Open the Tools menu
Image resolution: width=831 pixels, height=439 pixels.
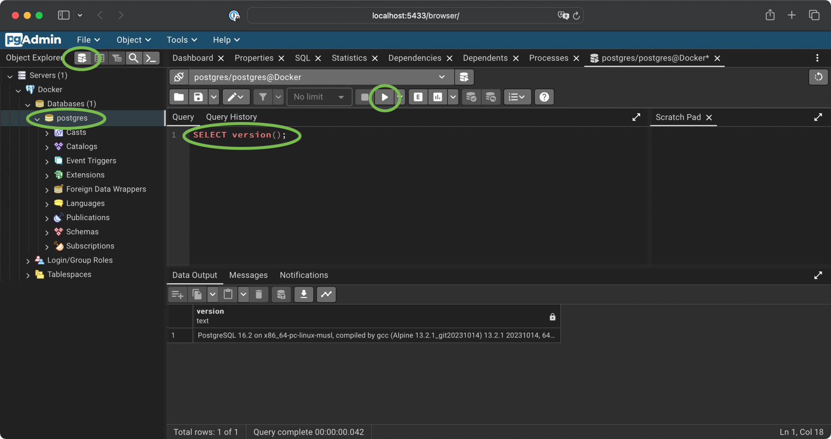point(182,40)
